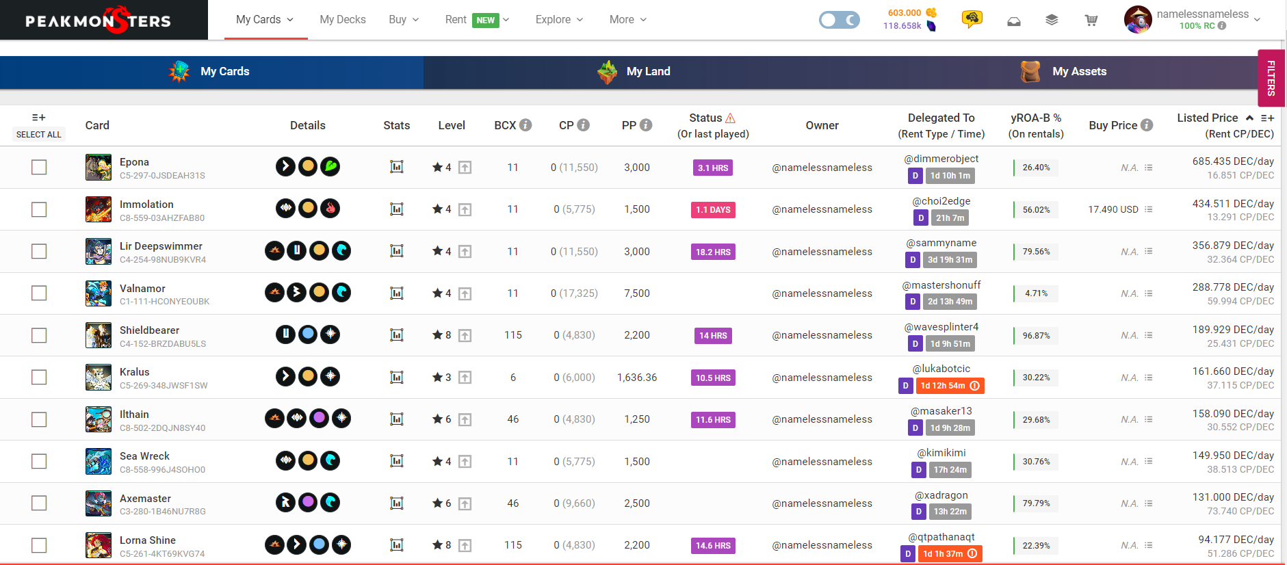The height and width of the screenshot is (565, 1287).
Task: Expand the Buy dropdown menu
Action: (404, 20)
